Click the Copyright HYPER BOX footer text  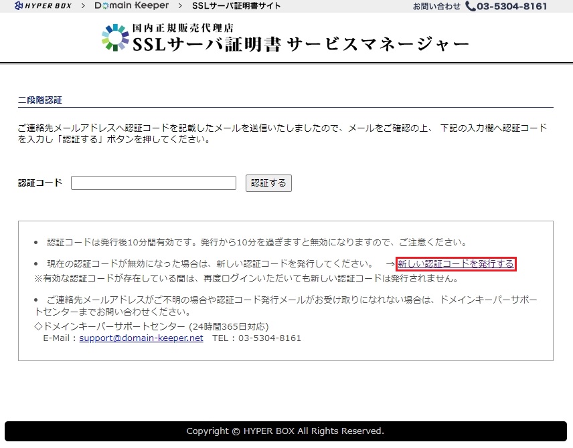coord(285,431)
